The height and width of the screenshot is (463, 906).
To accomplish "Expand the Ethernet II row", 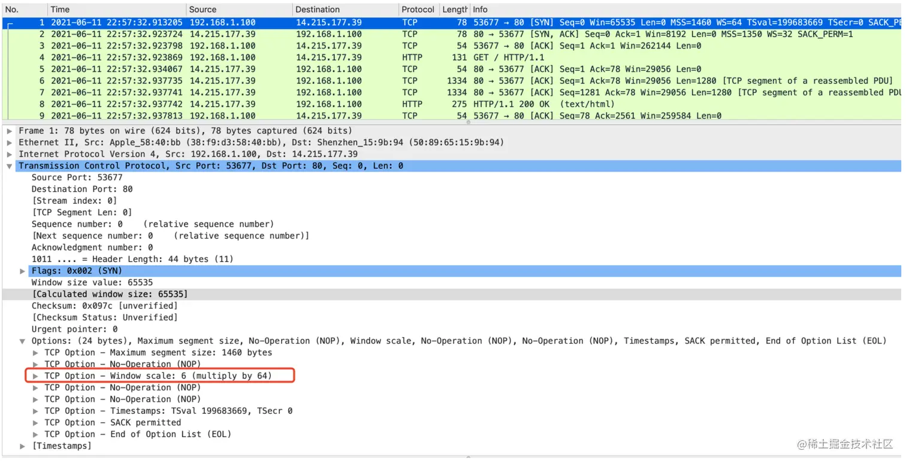I will coord(10,143).
